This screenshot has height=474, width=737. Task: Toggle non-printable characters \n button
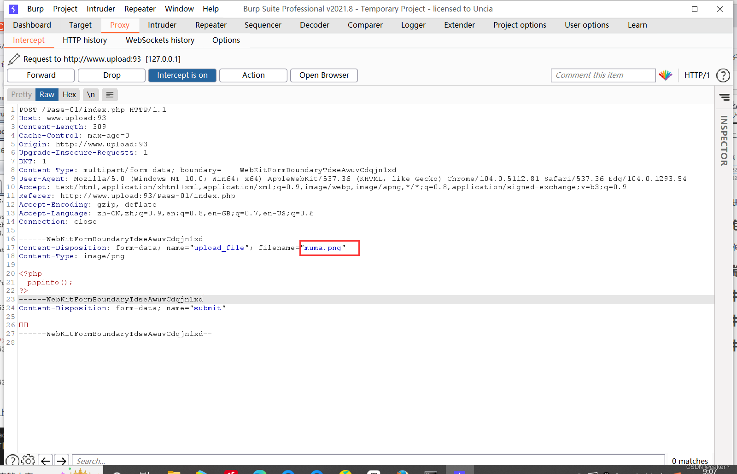coord(91,95)
